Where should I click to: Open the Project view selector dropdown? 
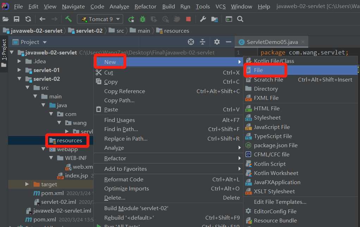pyautogui.click(x=45, y=42)
